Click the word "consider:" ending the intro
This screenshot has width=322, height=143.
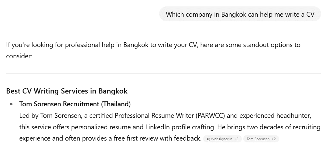click(19, 56)
